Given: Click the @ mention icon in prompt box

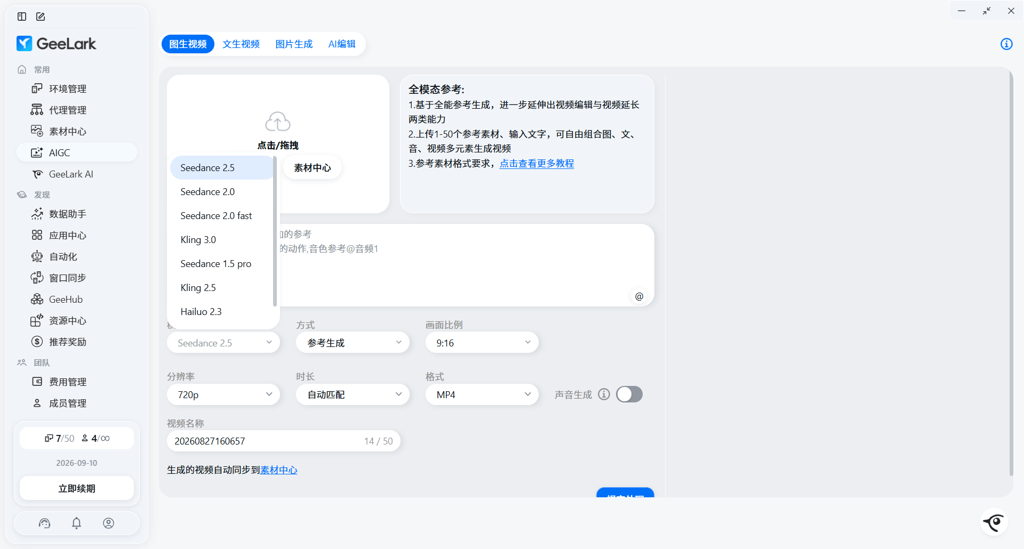Looking at the screenshot, I should 639,296.
